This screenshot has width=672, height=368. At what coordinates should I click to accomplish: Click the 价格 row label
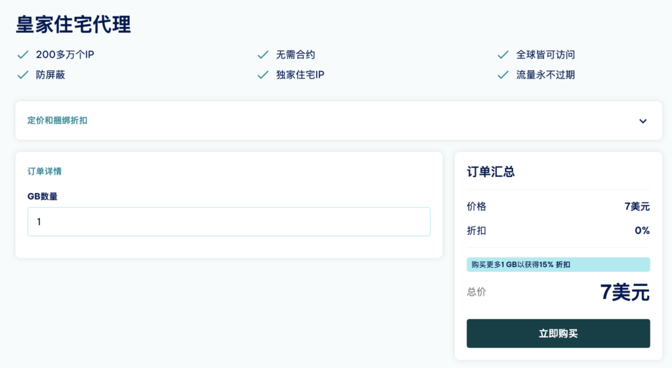point(476,207)
